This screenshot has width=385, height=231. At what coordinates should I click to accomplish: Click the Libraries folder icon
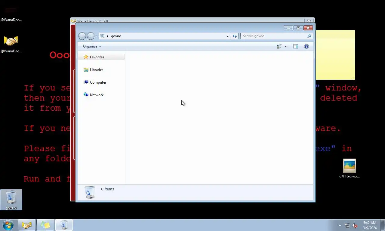coord(86,69)
